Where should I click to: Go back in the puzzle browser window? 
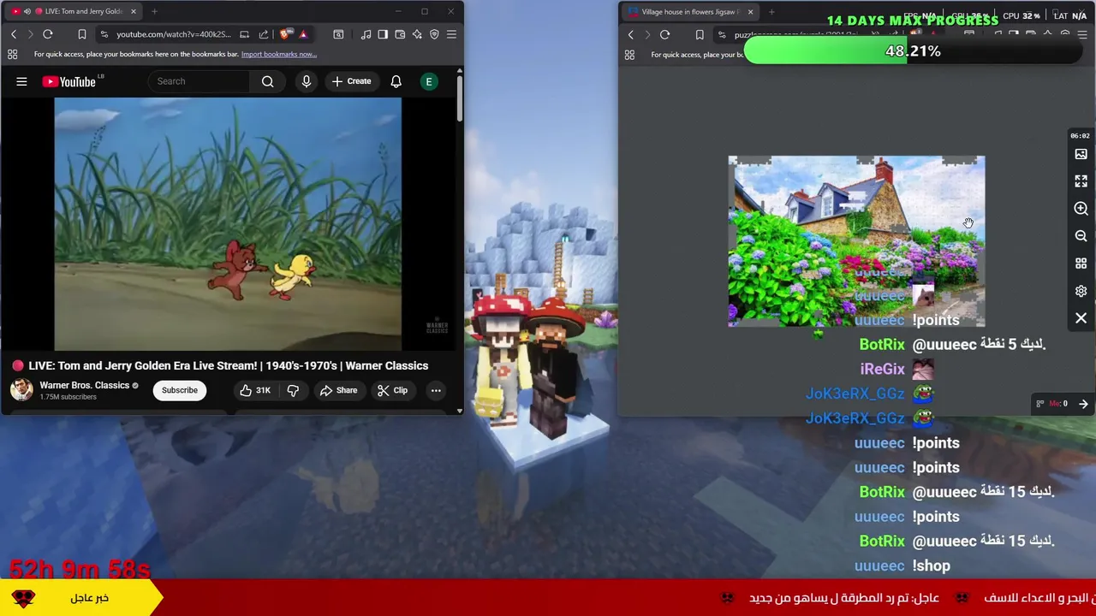point(631,35)
